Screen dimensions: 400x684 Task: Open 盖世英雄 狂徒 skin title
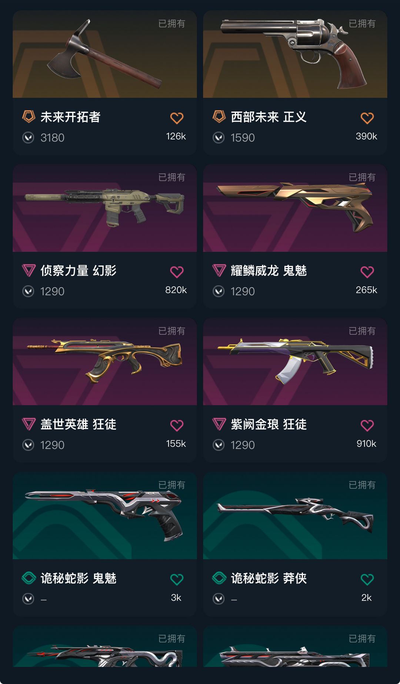pyautogui.click(x=79, y=424)
